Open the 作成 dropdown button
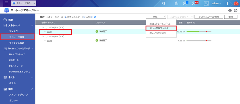Image resolution: width=240 pixels, height=104 pixels. (156, 17)
